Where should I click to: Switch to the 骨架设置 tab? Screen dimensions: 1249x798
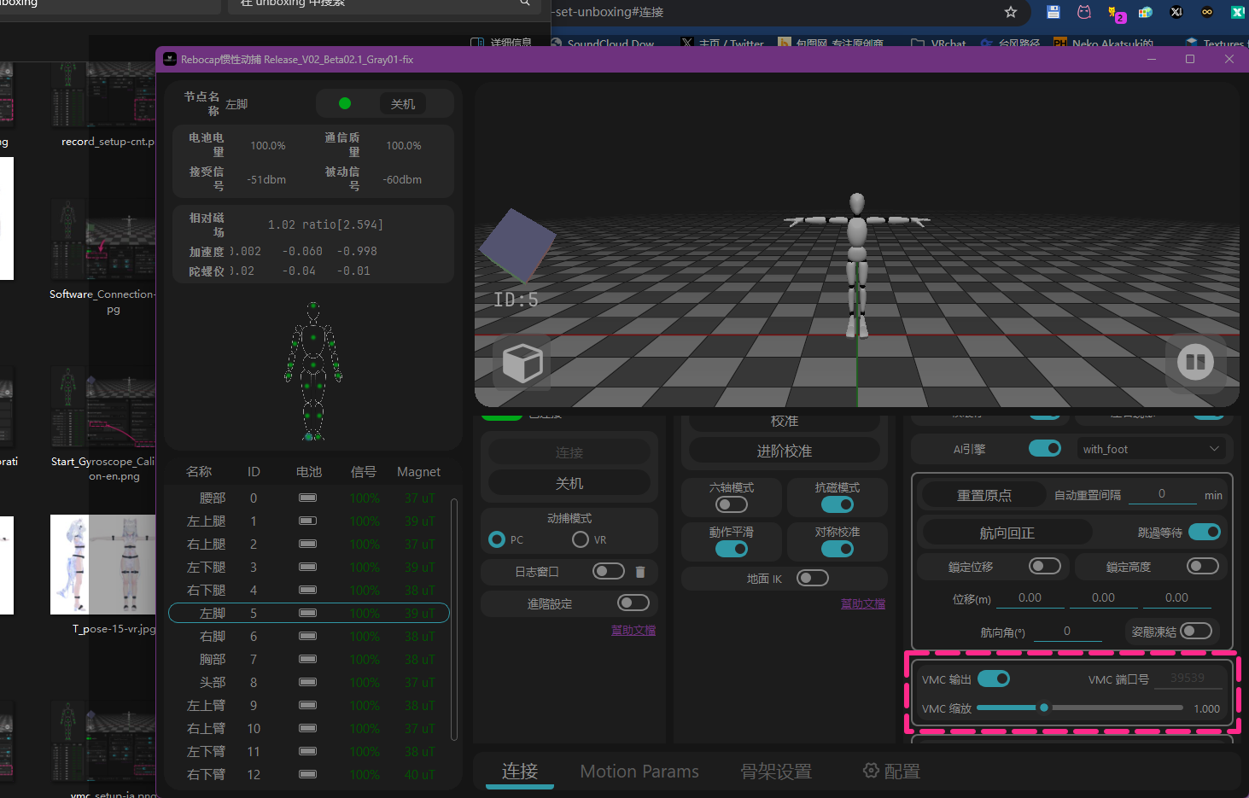click(776, 772)
